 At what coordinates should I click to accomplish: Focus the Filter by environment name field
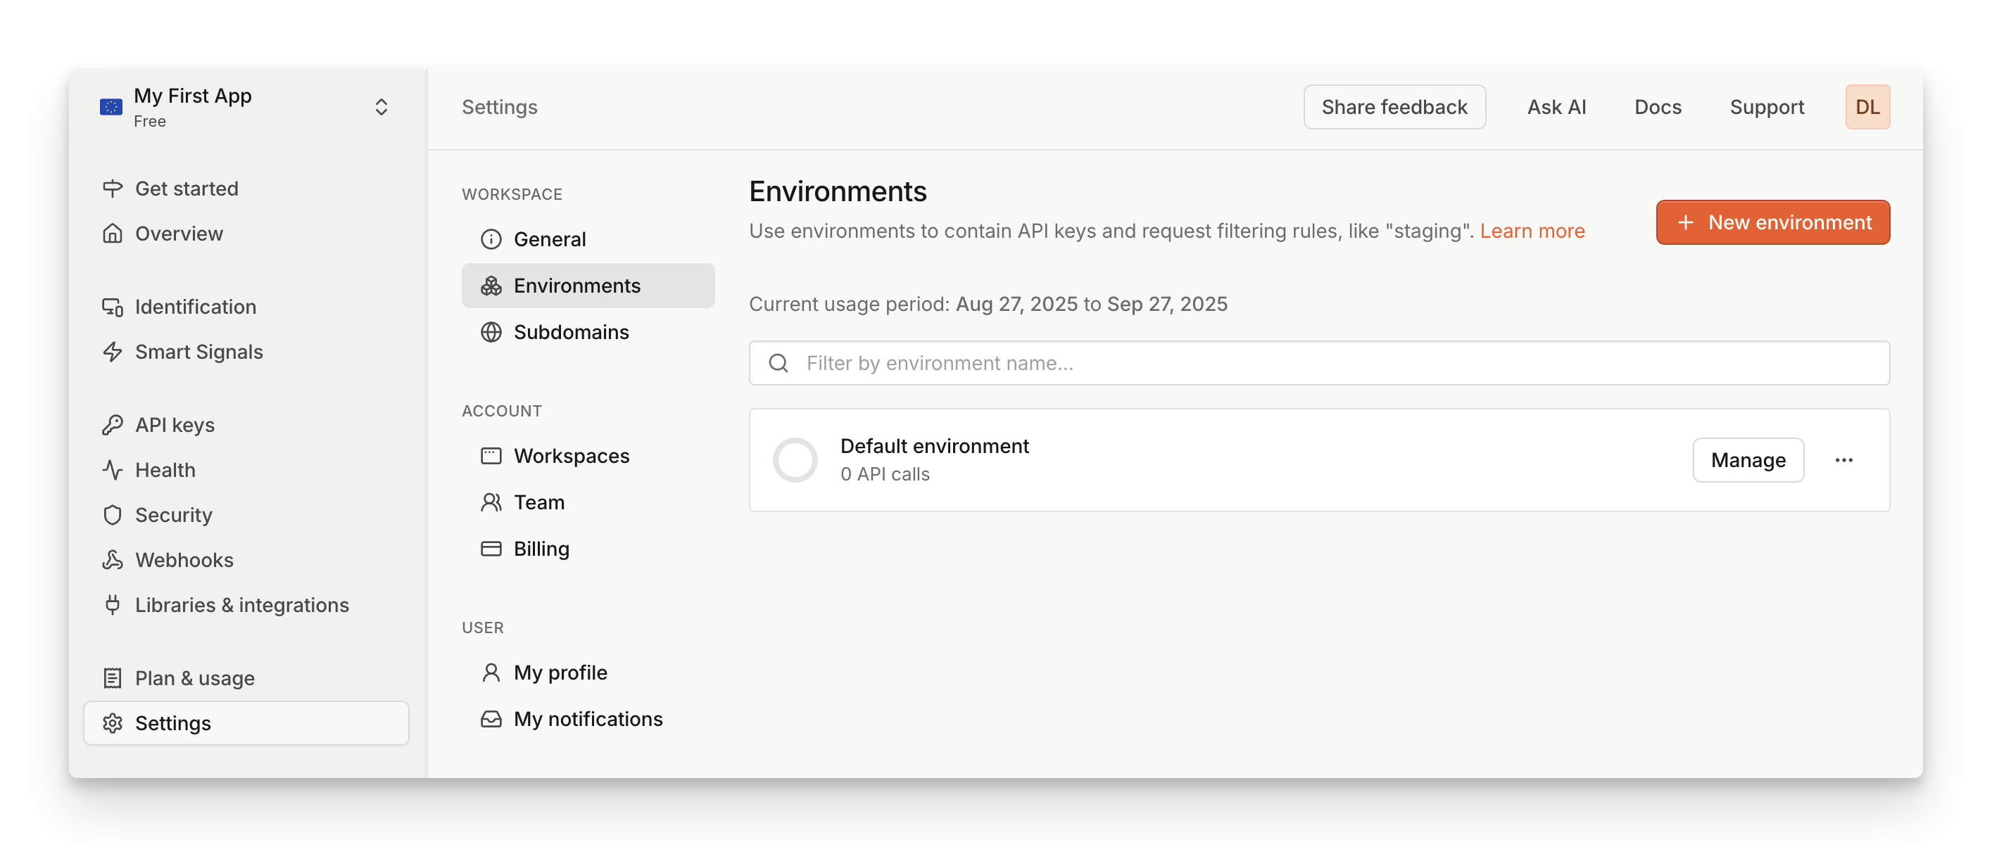pos(1318,363)
